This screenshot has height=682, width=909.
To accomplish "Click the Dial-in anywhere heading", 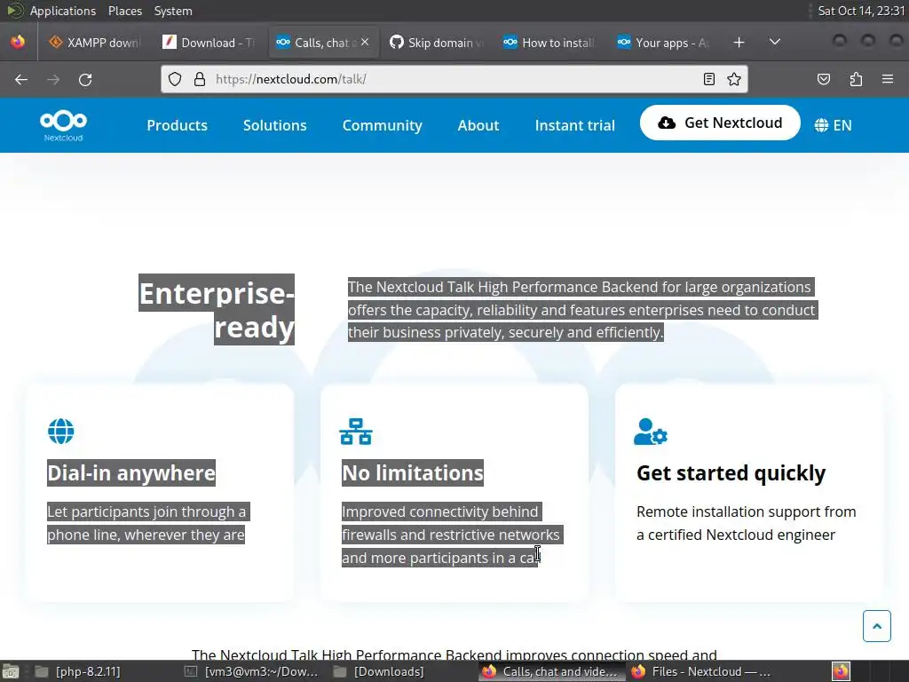I will point(131,472).
